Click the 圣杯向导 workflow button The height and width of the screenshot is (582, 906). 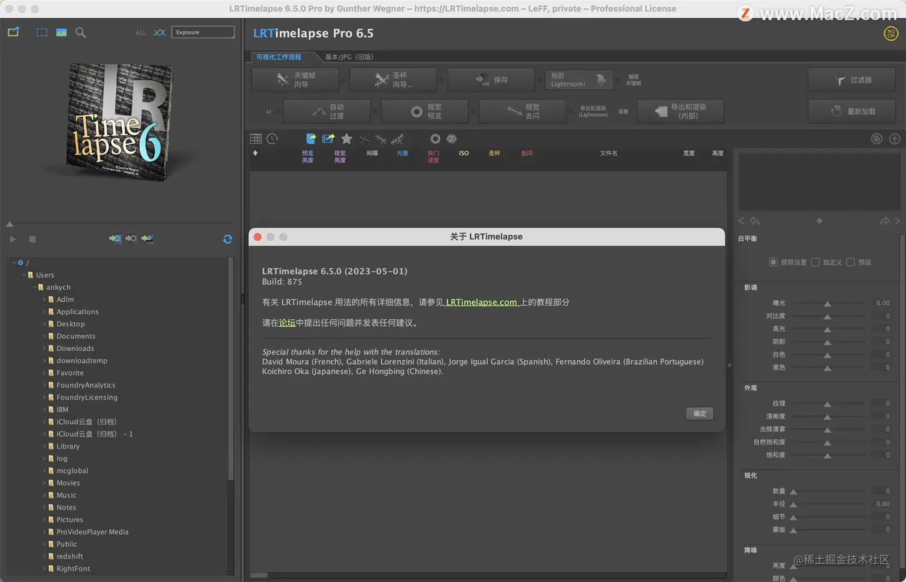point(393,80)
